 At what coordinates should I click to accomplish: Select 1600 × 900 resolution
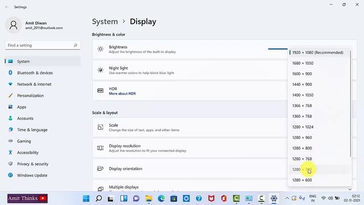coord(319,74)
